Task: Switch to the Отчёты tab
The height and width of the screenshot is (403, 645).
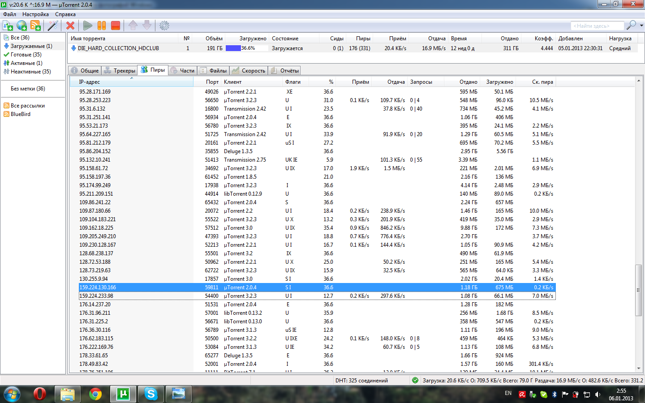Action: [x=285, y=71]
